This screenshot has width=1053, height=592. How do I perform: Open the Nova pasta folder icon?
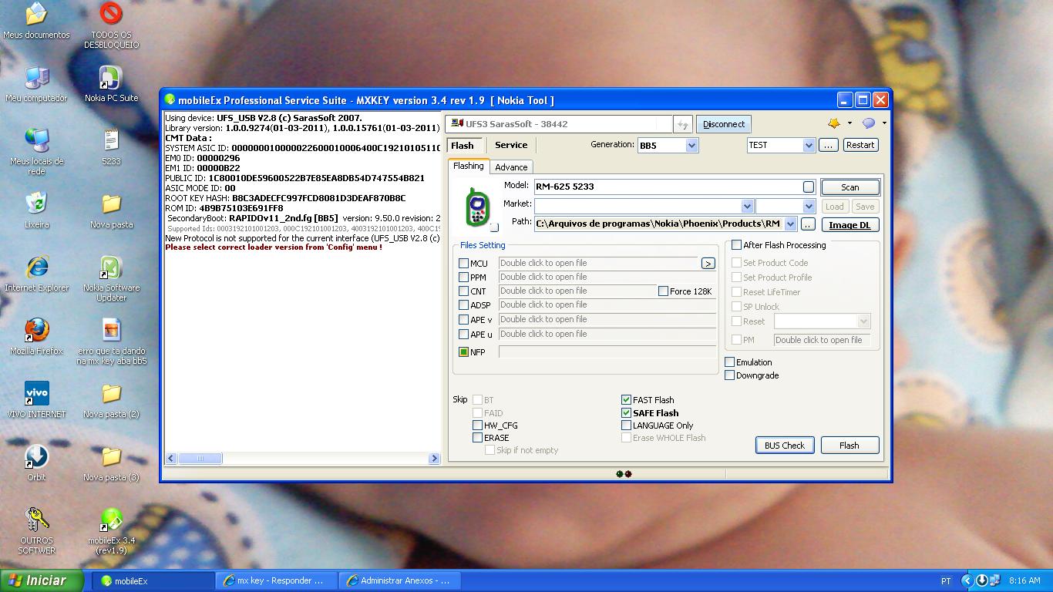(111, 210)
